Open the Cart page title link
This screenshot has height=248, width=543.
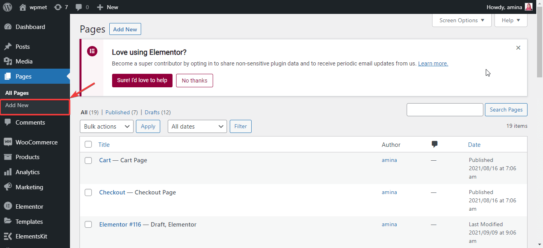click(x=105, y=160)
